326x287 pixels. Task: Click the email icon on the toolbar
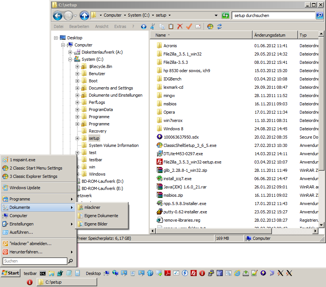(198, 26)
